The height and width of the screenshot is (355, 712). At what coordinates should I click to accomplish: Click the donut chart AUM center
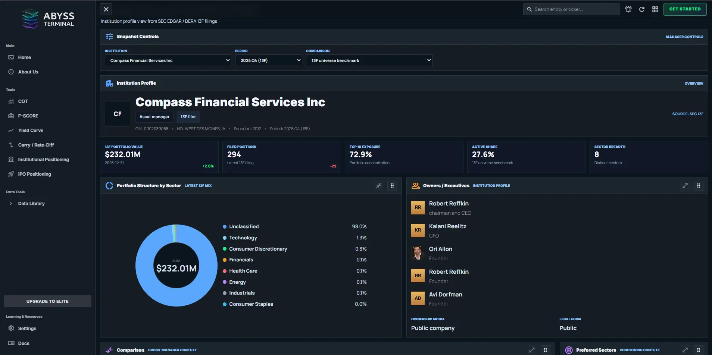[x=177, y=266]
